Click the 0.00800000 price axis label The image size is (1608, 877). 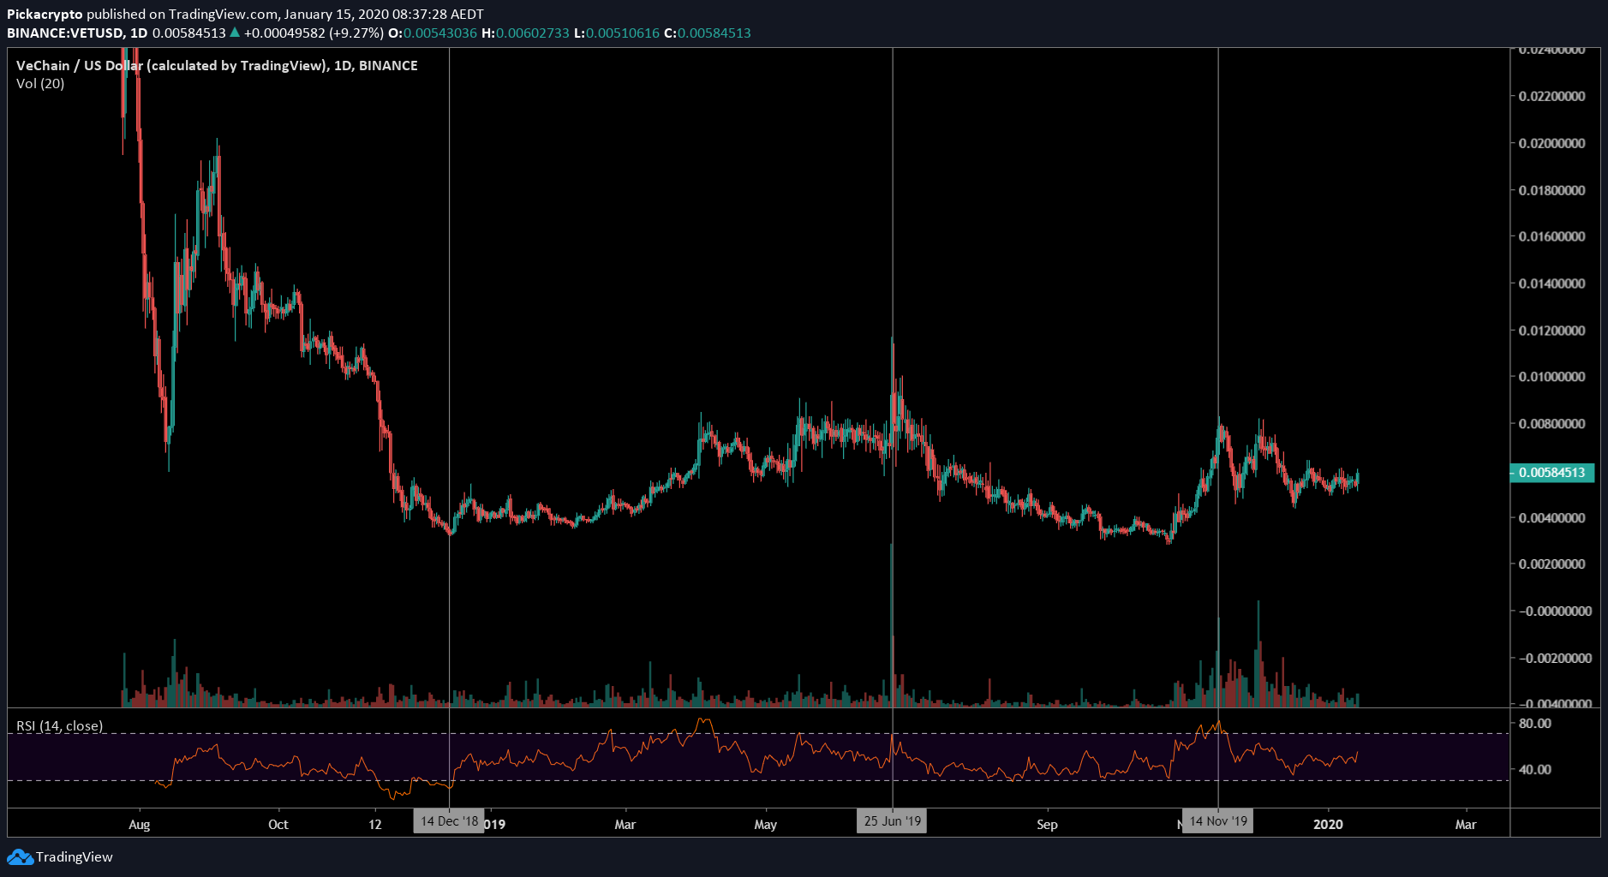point(1551,424)
